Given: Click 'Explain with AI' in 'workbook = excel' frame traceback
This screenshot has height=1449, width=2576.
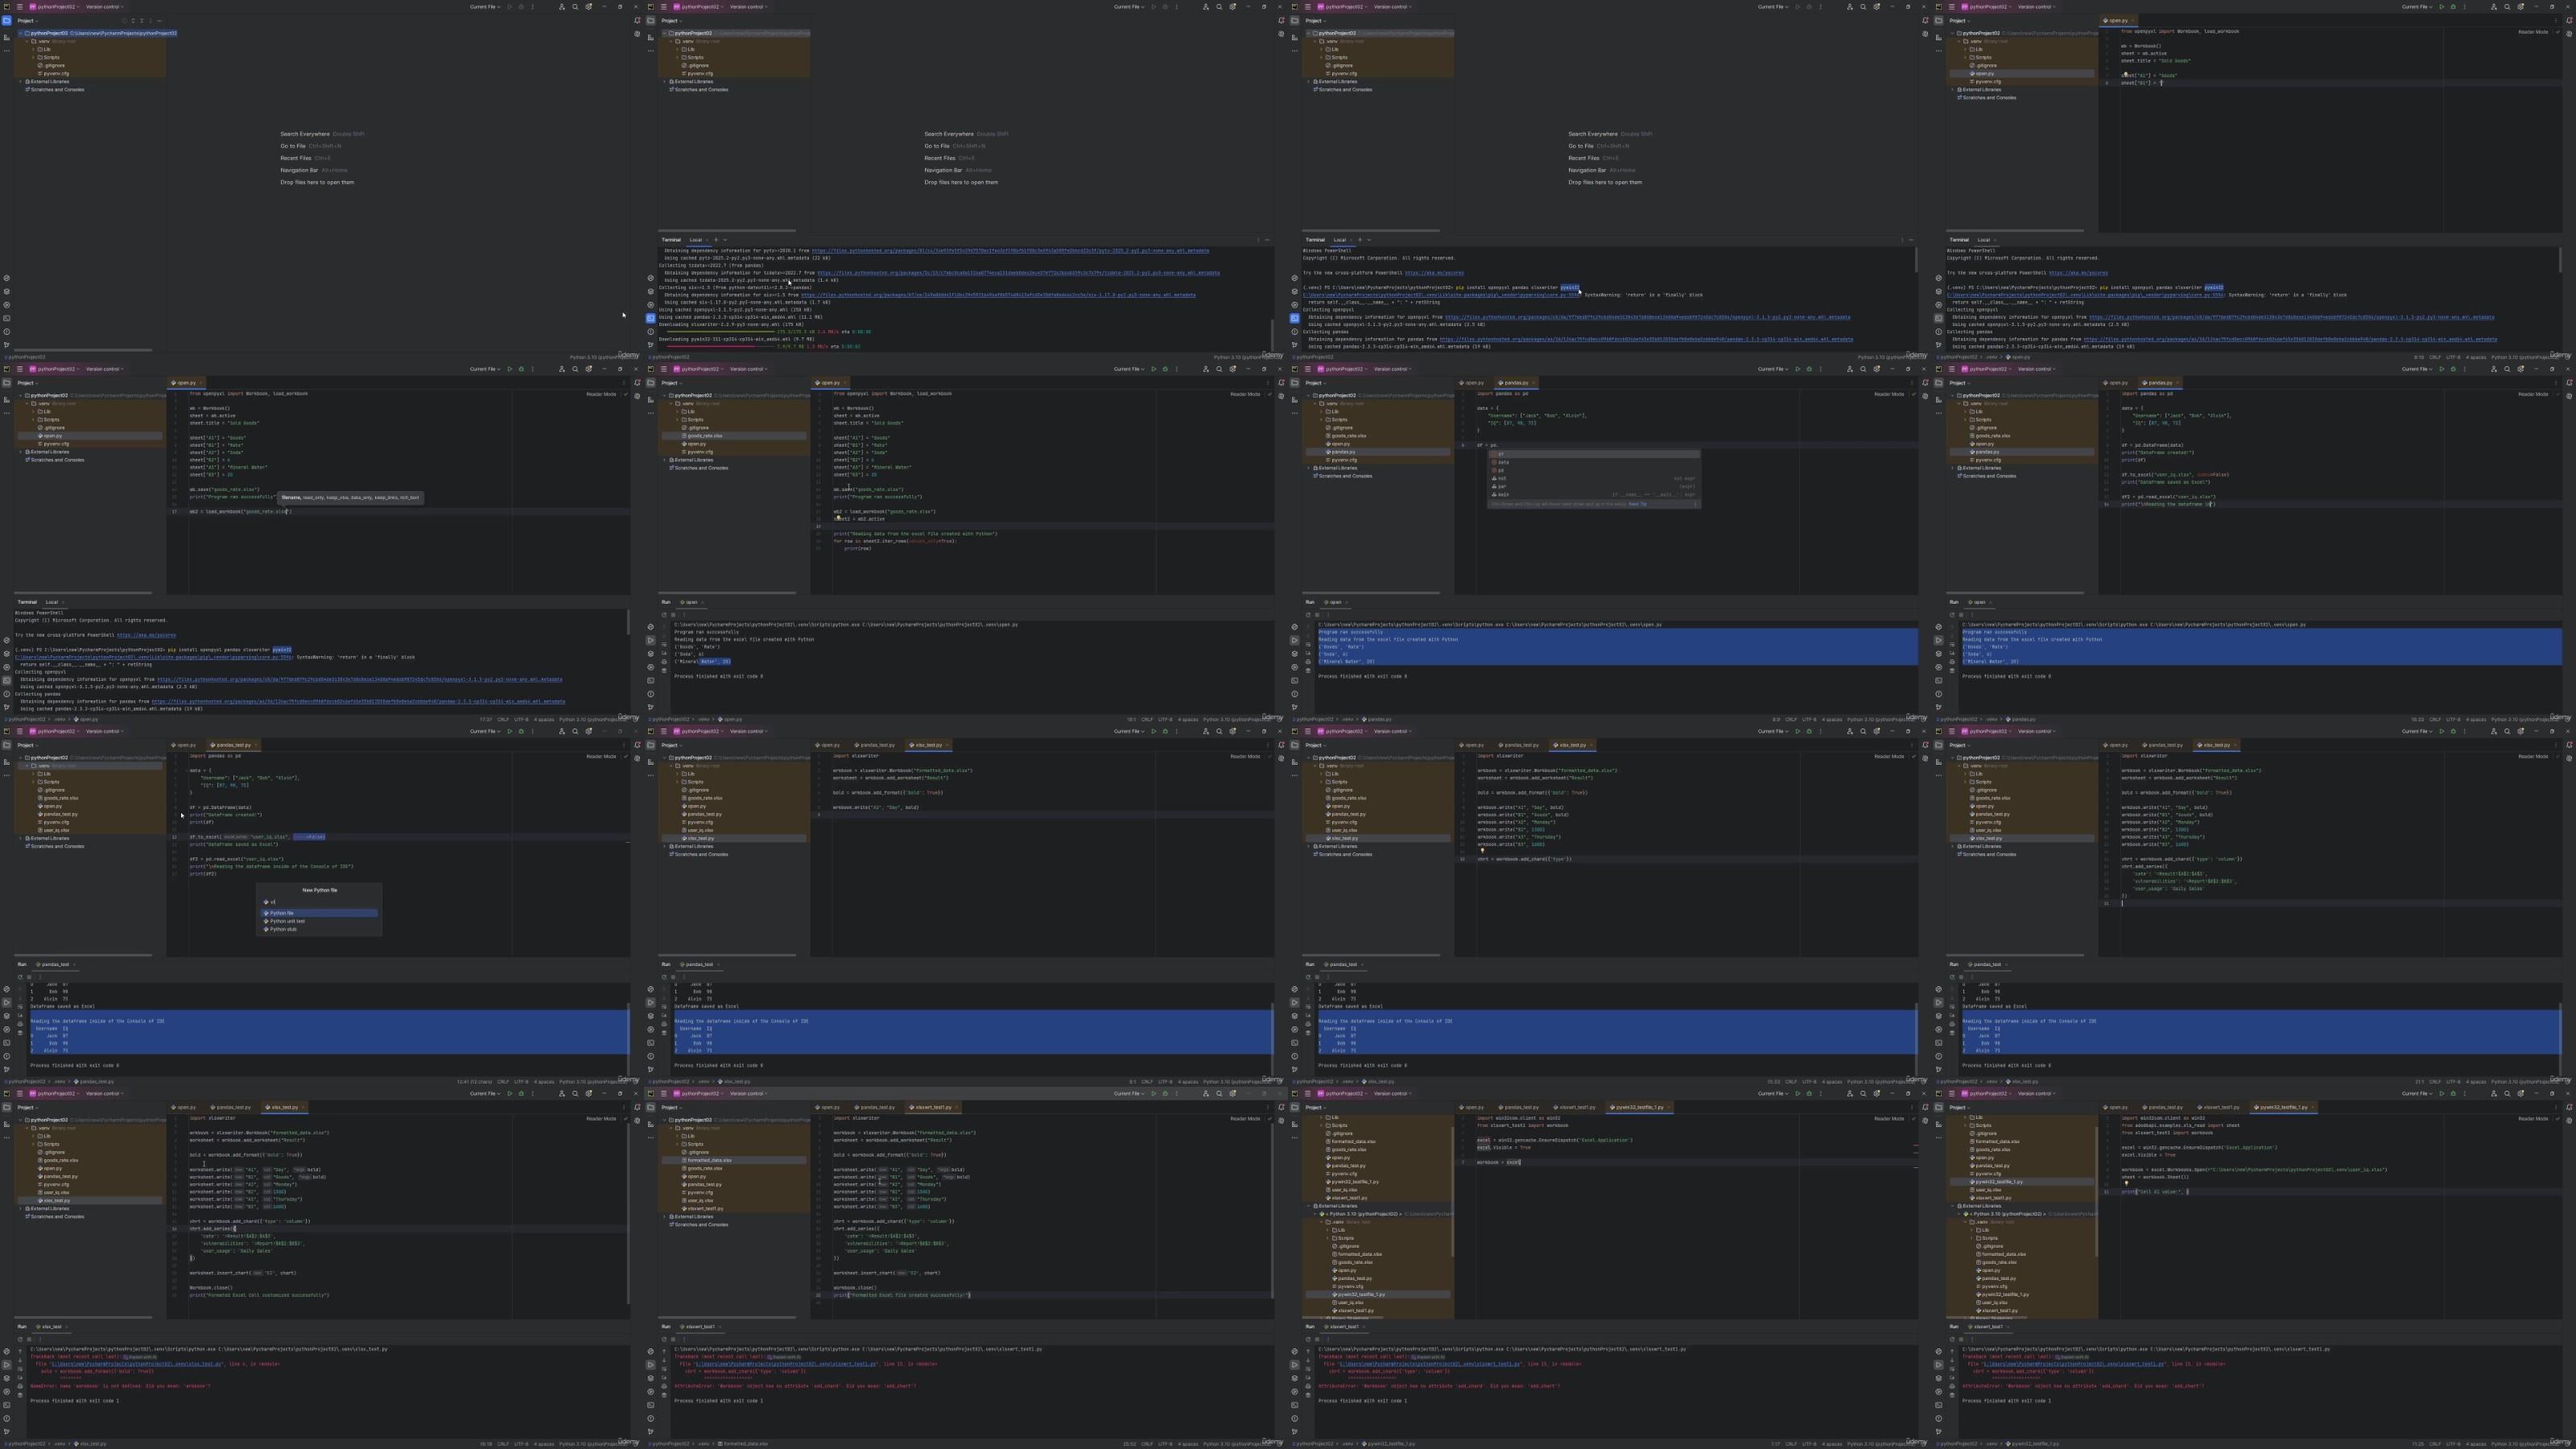Looking at the screenshot, I should [x=1429, y=1357].
